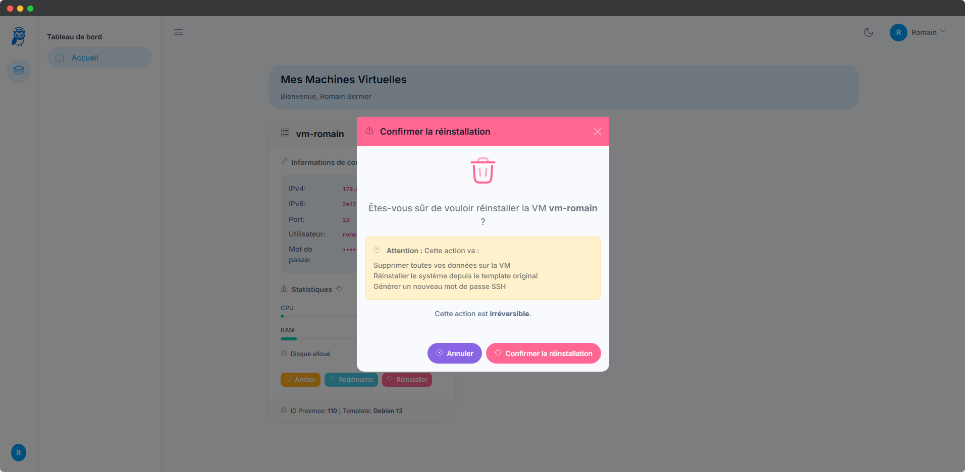This screenshot has height=472, width=965.
Task: Click the pink trash icon in the dialog
Action: tap(482, 170)
